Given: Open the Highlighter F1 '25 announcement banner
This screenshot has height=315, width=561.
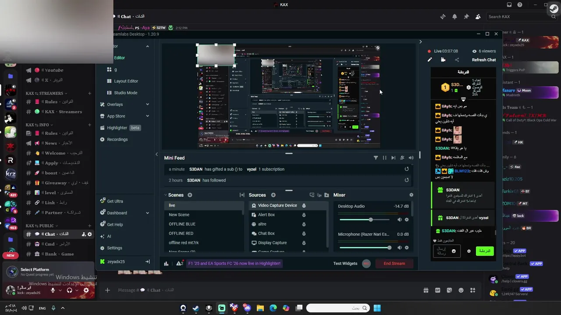Looking at the screenshot, I should pos(234,263).
